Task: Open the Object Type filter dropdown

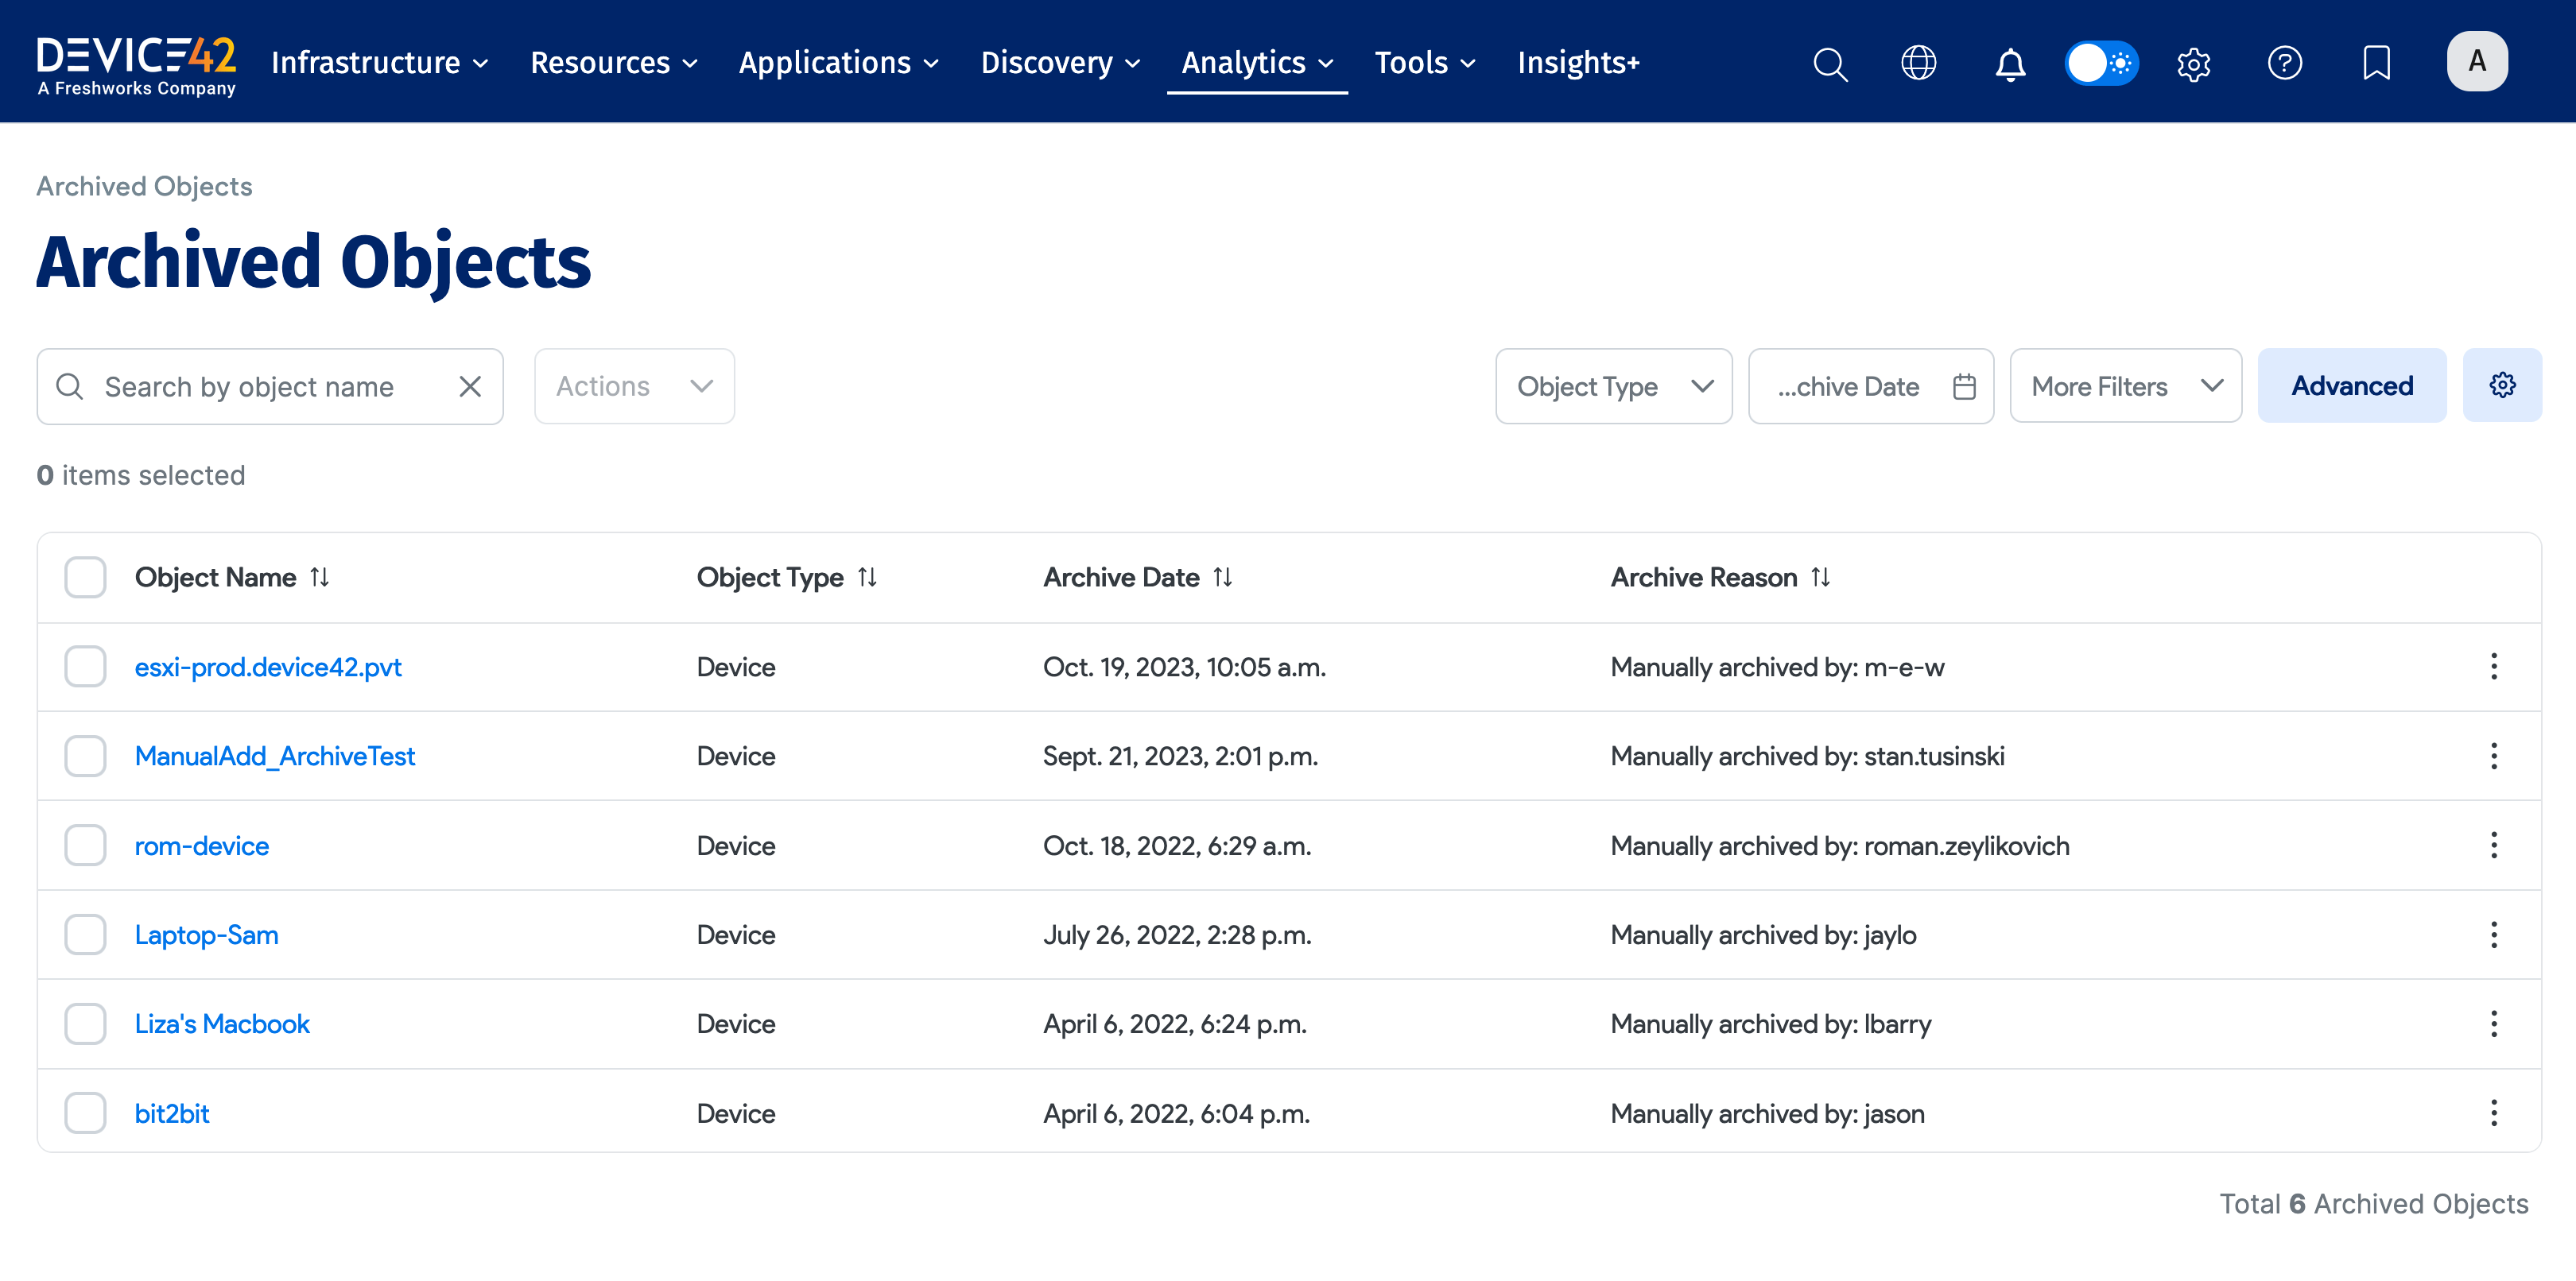Action: tap(1613, 385)
